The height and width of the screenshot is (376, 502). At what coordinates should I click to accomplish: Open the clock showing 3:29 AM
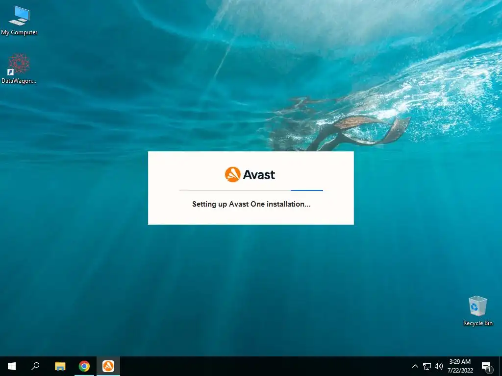coord(460,362)
